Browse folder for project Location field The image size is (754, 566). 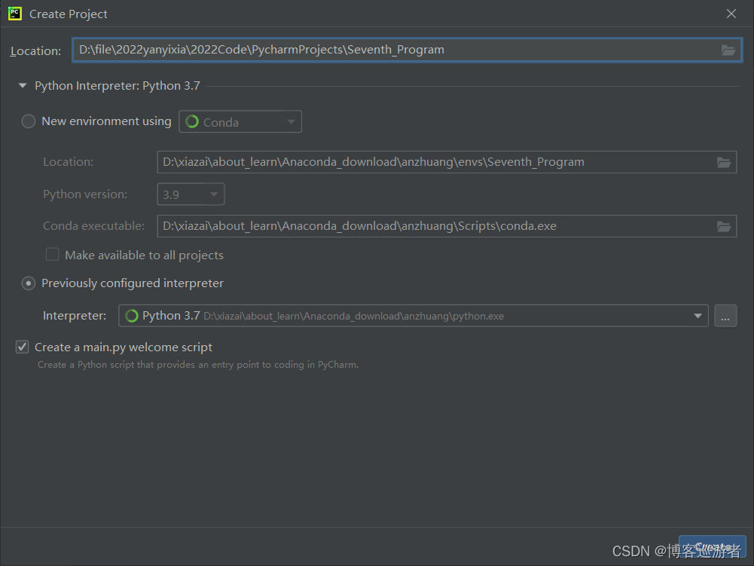(728, 50)
